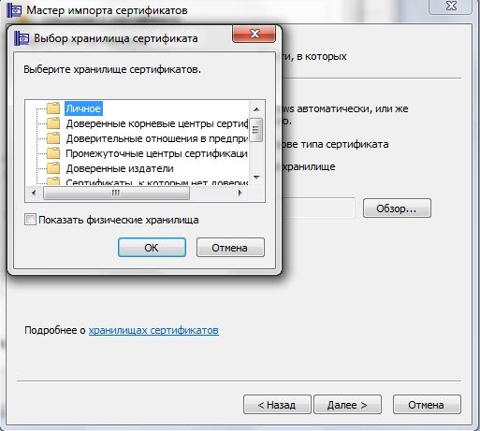Click Отмена in store selection dialog

tap(230, 248)
